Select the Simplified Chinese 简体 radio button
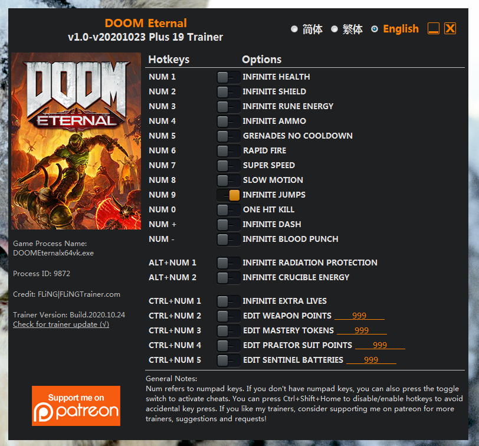The width and height of the screenshot is (479, 446). pyautogui.click(x=294, y=29)
